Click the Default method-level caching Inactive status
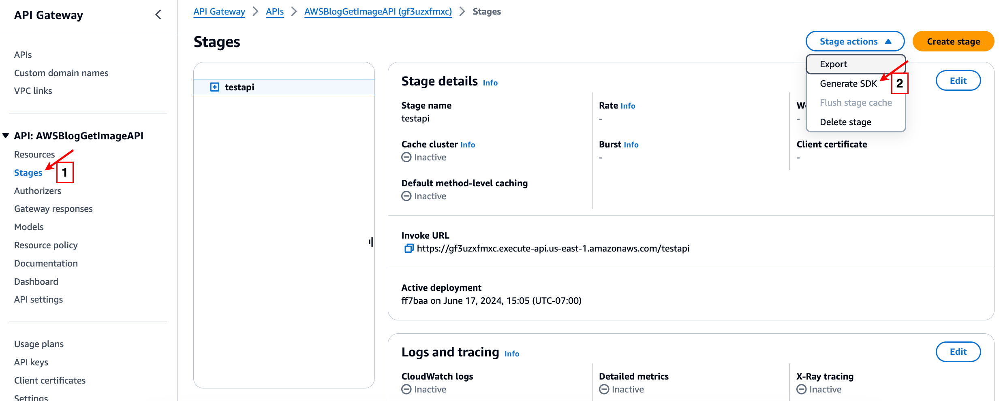 (x=424, y=196)
